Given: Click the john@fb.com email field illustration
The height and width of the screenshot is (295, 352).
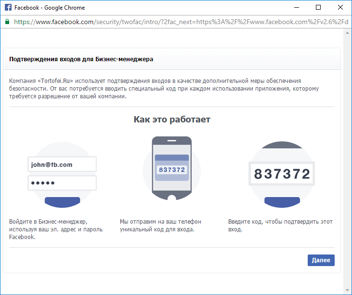Looking at the screenshot, I should tap(62, 164).
